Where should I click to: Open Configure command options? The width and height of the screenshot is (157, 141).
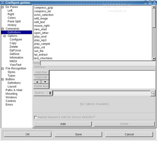(16, 40)
